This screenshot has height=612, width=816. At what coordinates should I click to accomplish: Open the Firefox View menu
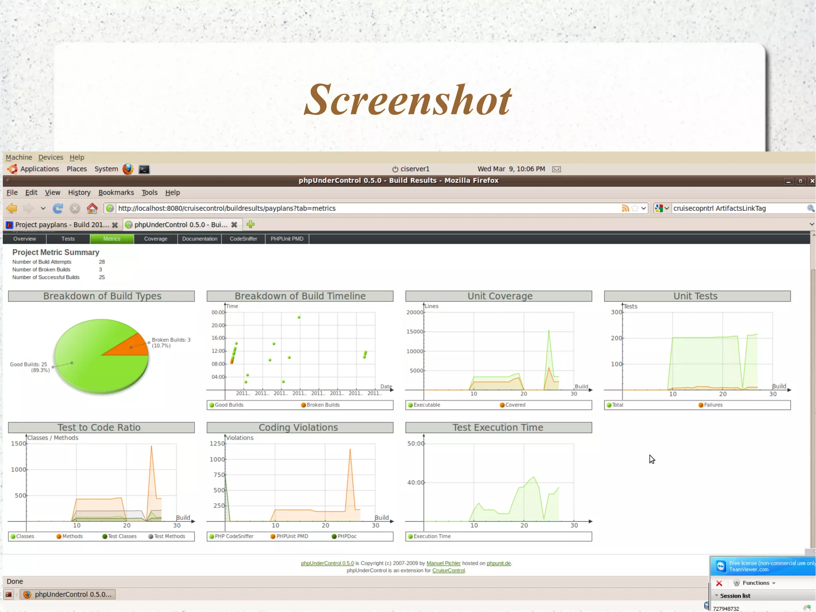point(53,193)
